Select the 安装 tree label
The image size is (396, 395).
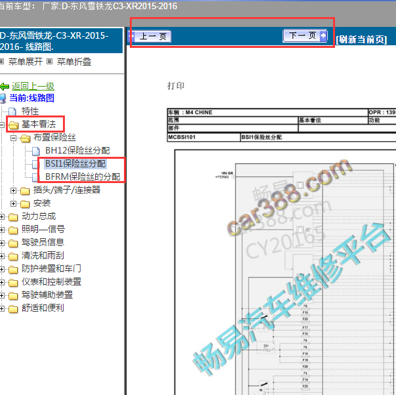click(42, 203)
